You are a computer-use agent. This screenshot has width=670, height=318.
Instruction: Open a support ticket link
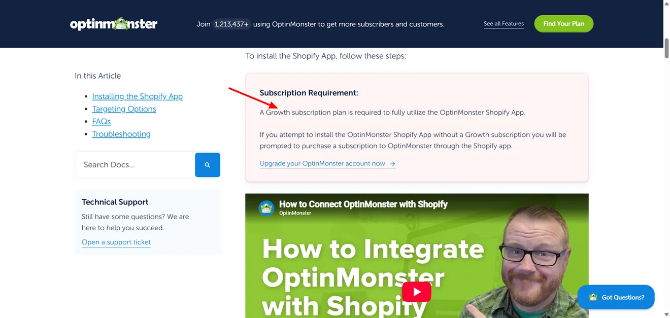116,242
